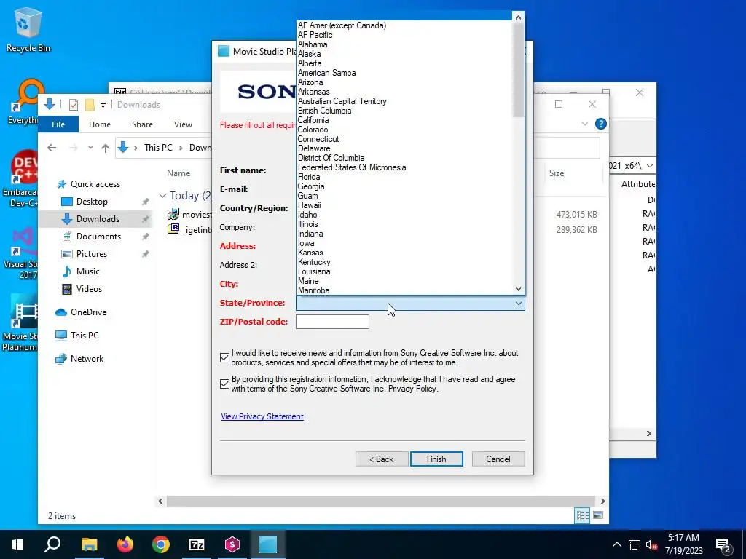Sort by Size column in Explorer
The image size is (746, 559).
pyautogui.click(x=557, y=173)
